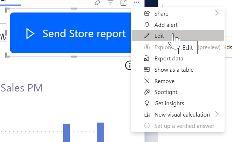Click the More options ellipsis icon
Viewport: 232px width, 142px height.
pos(137,3)
